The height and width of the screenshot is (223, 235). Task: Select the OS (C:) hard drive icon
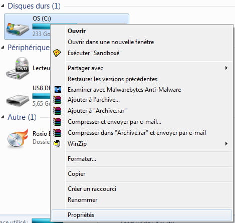tap(18, 29)
